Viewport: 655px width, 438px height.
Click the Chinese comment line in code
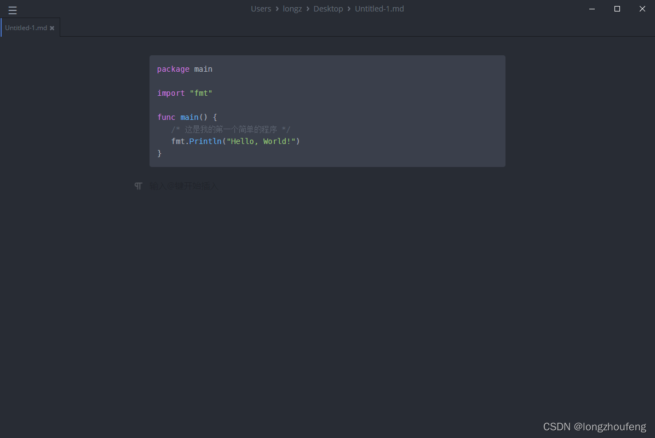point(231,129)
